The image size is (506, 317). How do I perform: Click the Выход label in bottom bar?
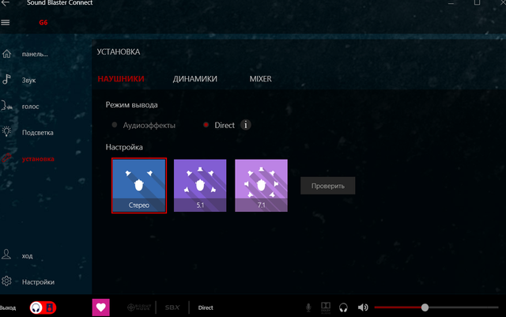tap(8, 308)
